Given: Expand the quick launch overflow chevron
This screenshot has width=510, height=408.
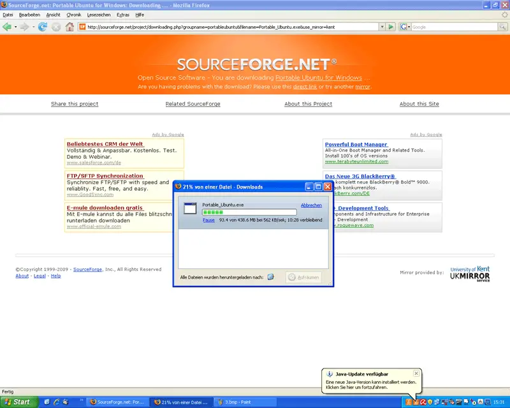Looking at the screenshot, I should point(82,400).
